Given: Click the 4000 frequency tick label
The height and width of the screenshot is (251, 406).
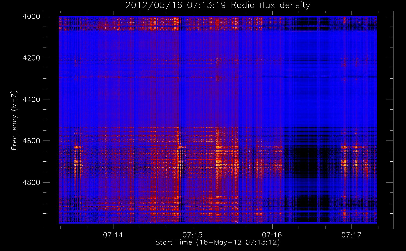Looking at the screenshot, I should point(31,16).
